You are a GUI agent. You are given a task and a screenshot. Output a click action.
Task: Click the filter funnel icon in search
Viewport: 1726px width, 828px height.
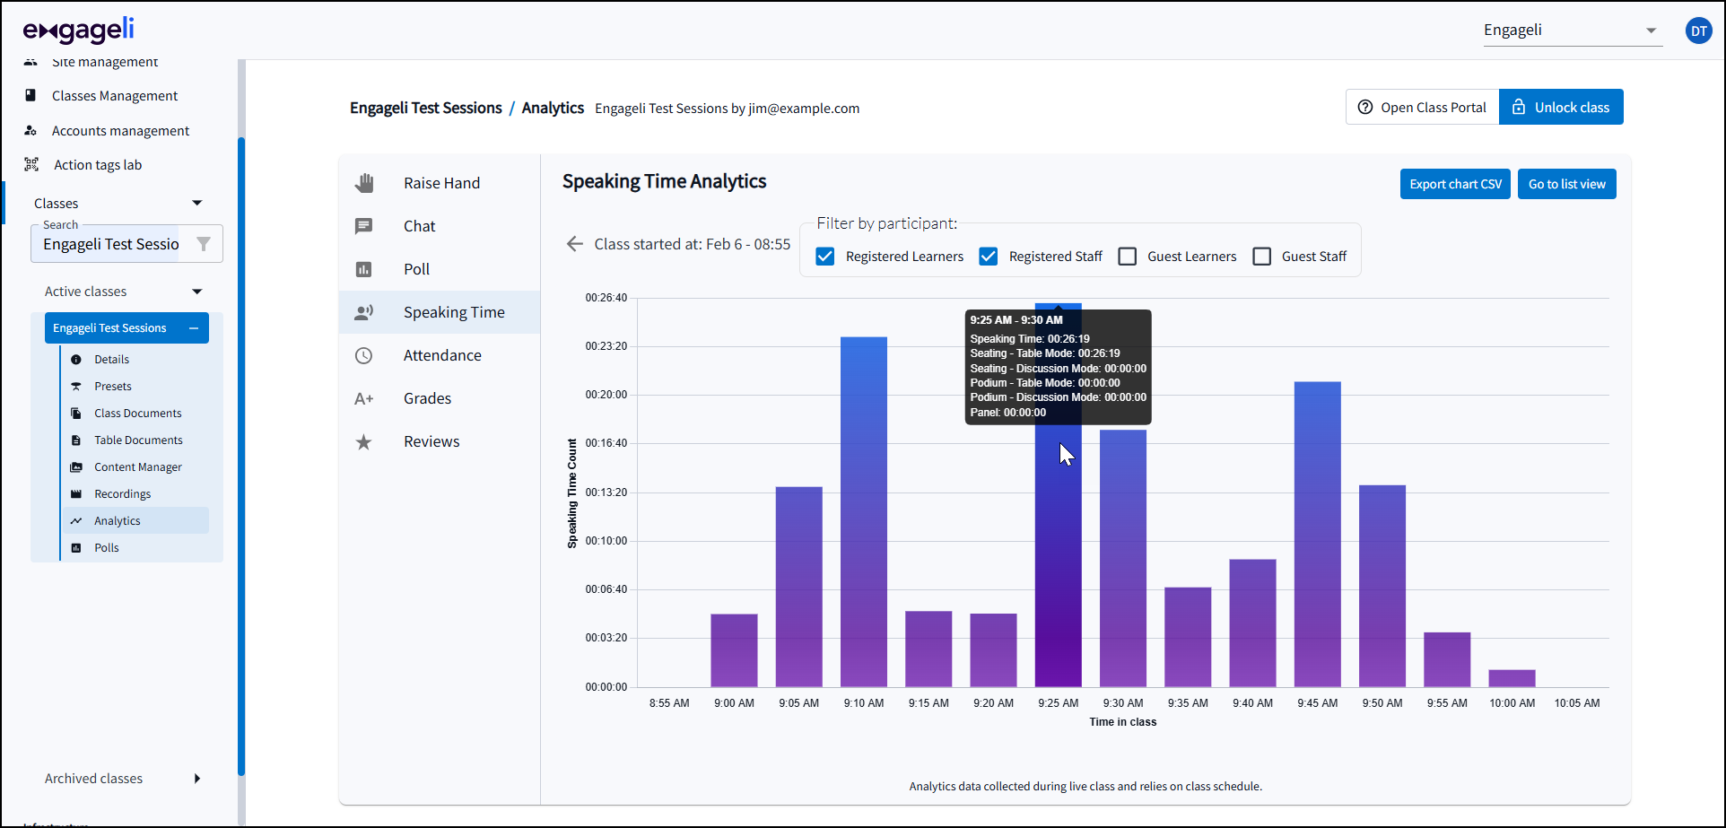(204, 244)
